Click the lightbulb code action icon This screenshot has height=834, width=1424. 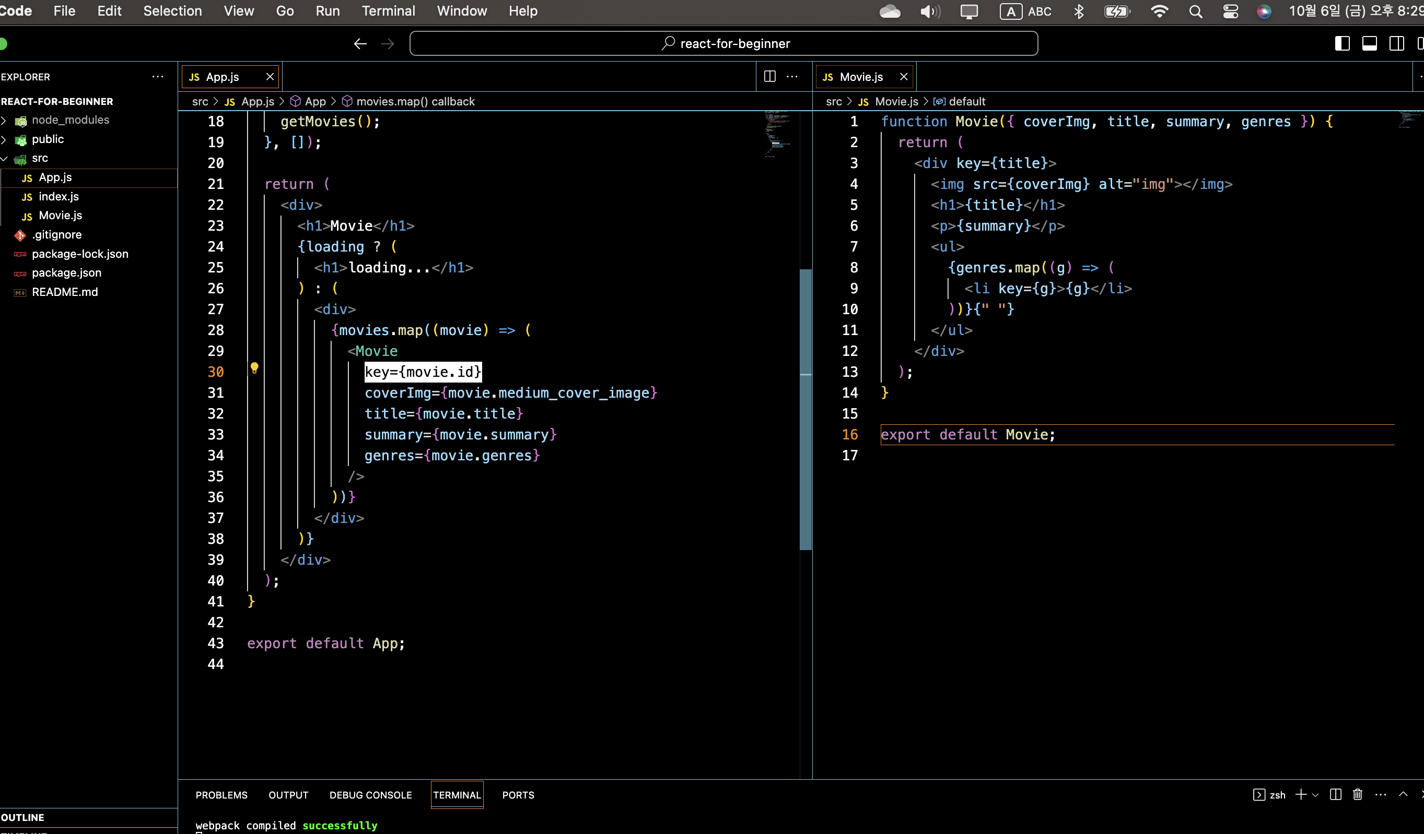point(254,368)
